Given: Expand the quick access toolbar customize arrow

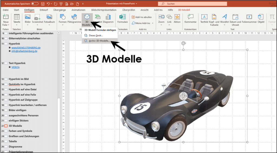Looking at the screenshot, I should 83,4.
